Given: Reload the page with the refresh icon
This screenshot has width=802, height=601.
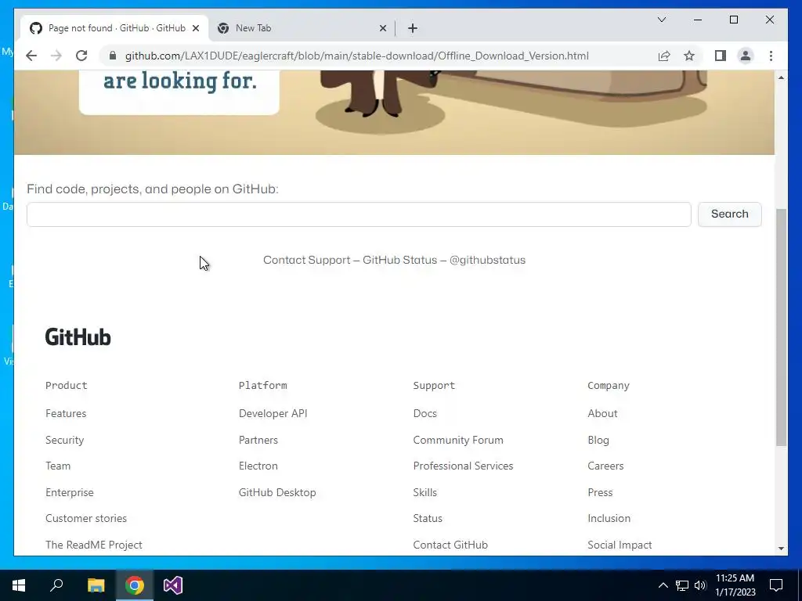Looking at the screenshot, I should pos(81,56).
